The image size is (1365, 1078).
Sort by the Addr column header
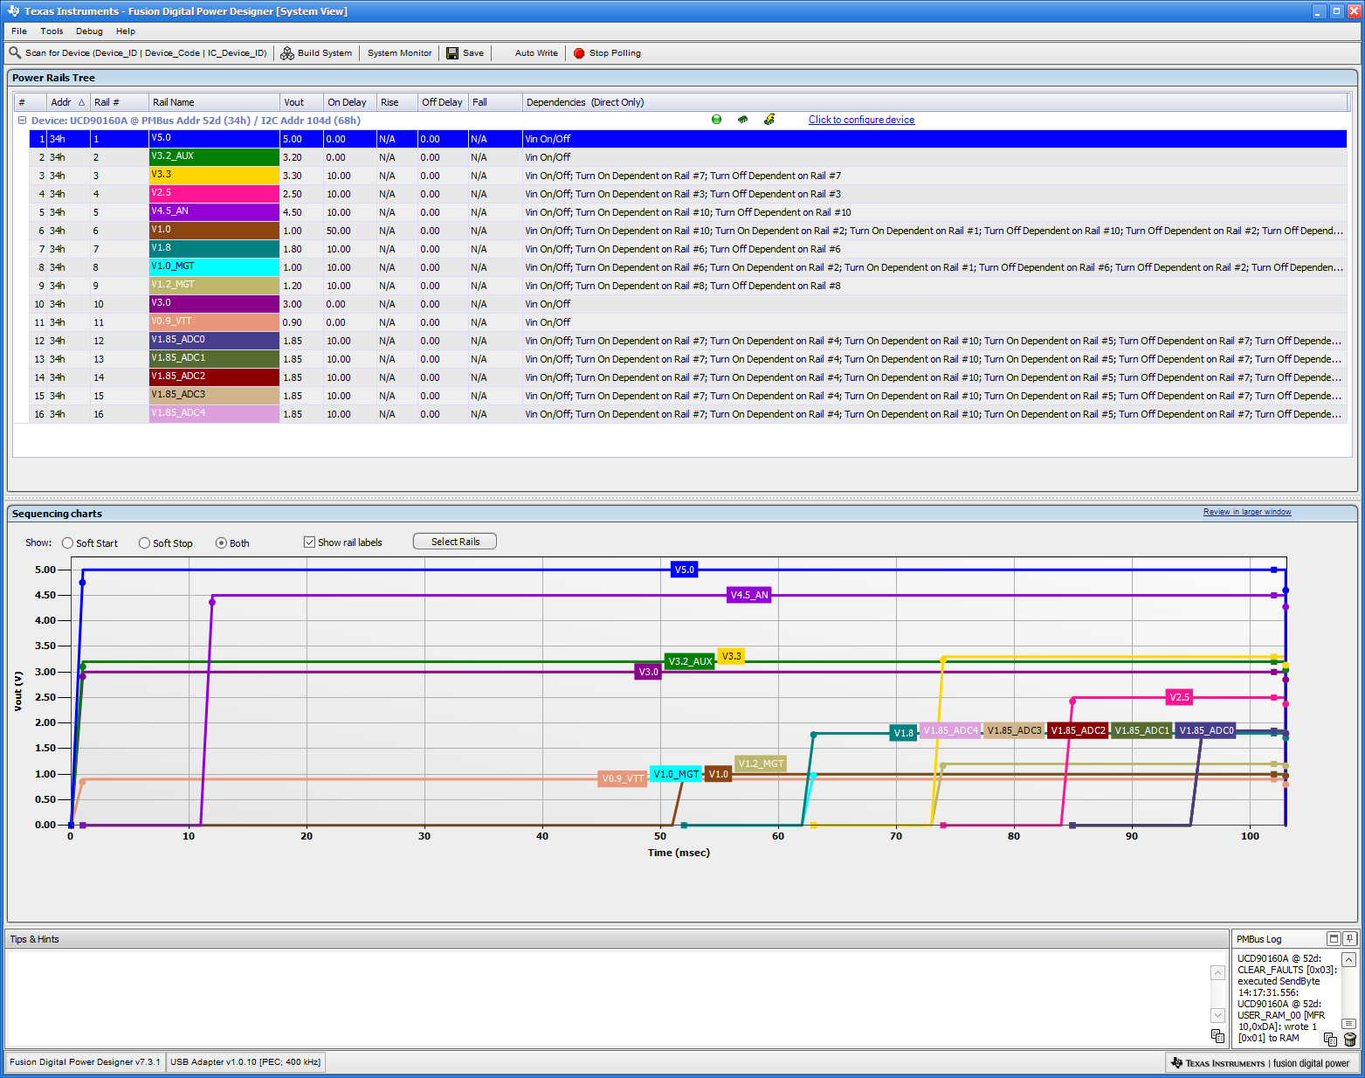[x=68, y=102]
